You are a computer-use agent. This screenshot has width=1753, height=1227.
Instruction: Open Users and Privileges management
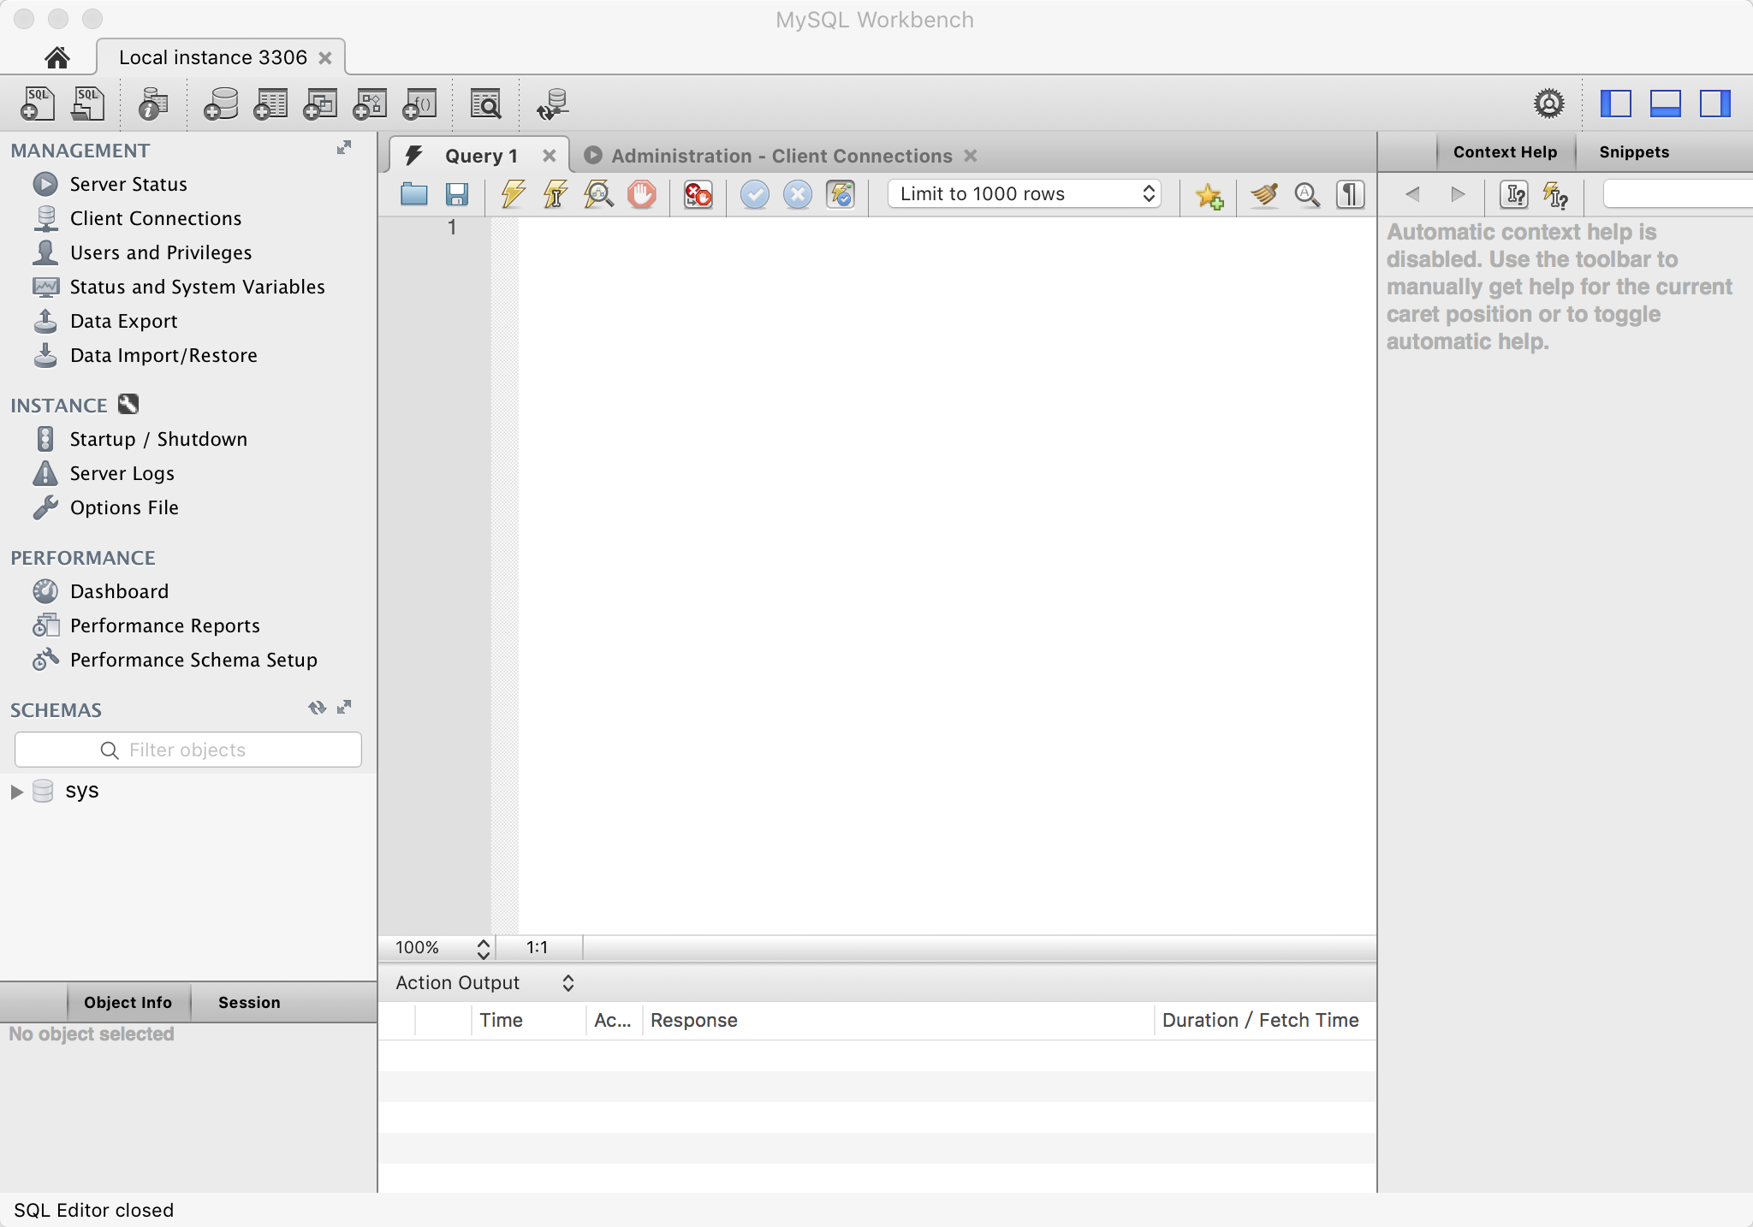click(160, 252)
